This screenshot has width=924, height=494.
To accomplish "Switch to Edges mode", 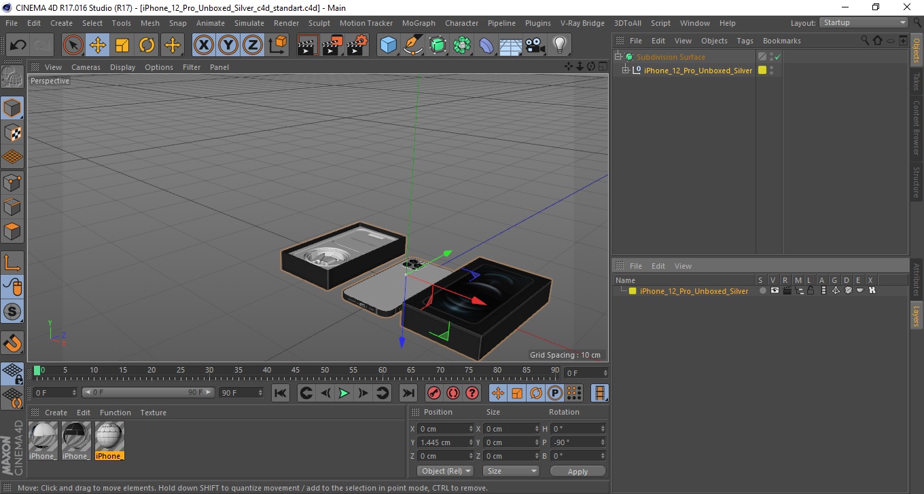I will pos(12,206).
